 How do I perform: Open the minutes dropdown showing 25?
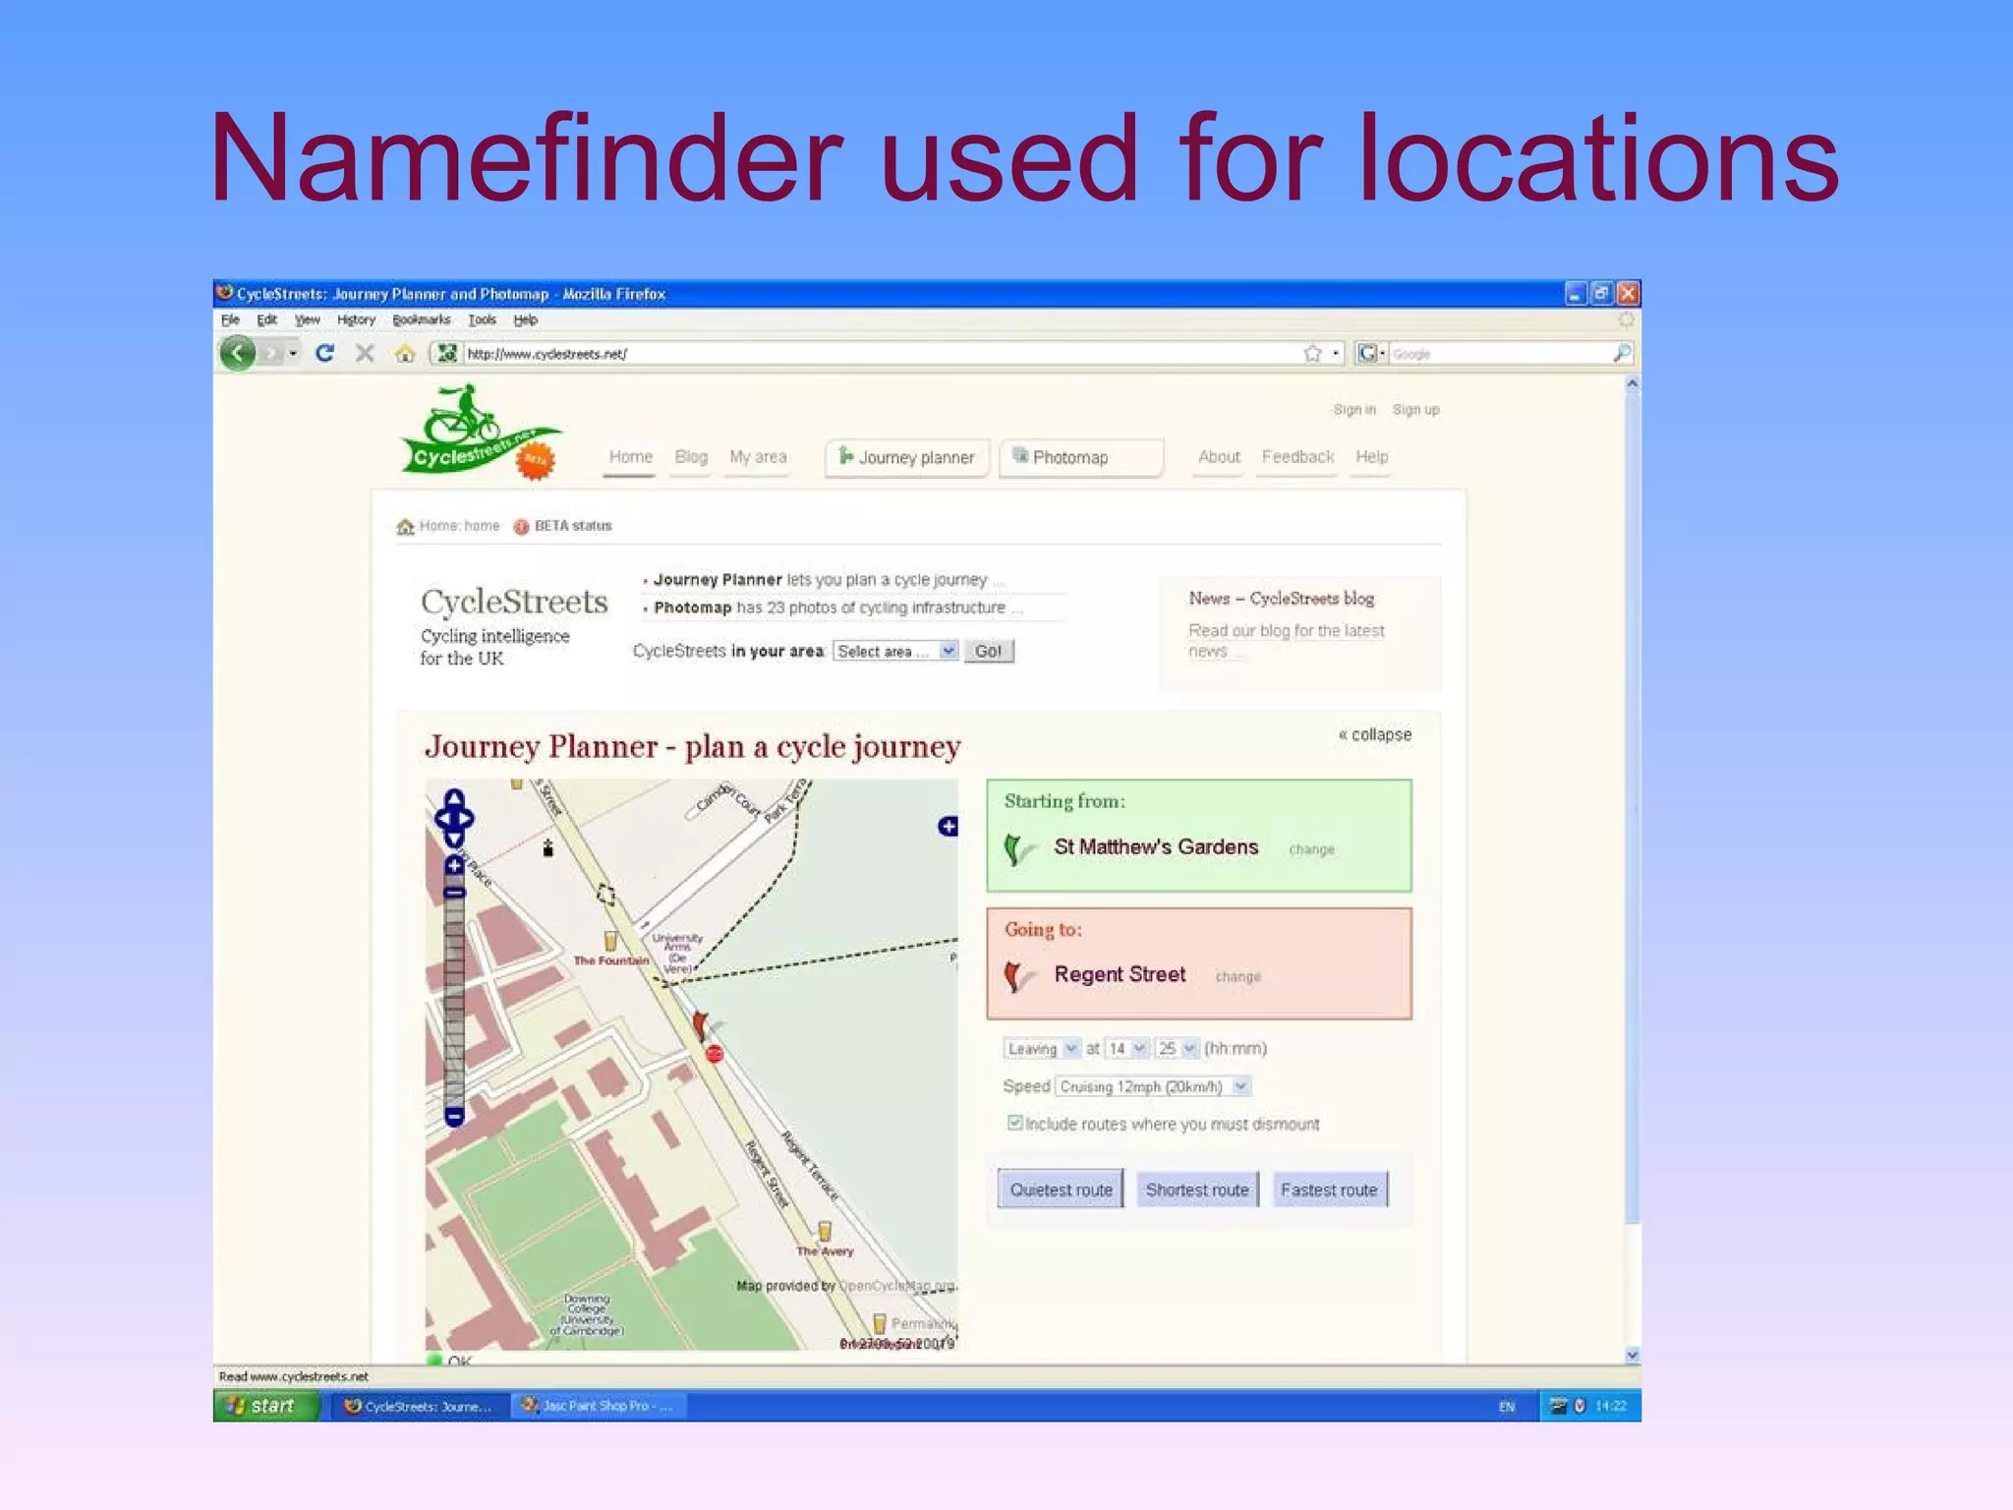coord(1177,1049)
